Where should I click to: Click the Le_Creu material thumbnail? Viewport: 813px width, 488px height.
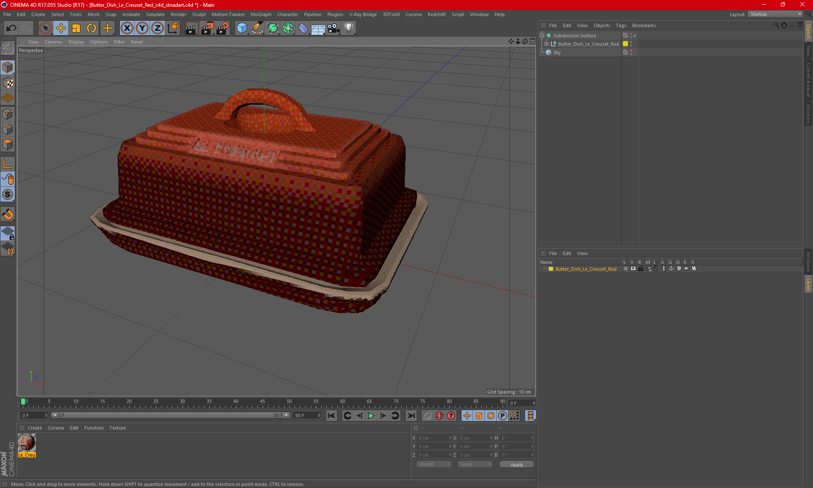pos(27,443)
